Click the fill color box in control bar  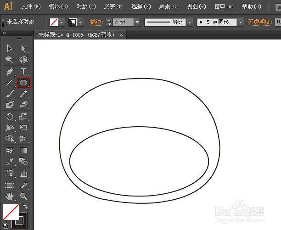click(x=54, y=22)
